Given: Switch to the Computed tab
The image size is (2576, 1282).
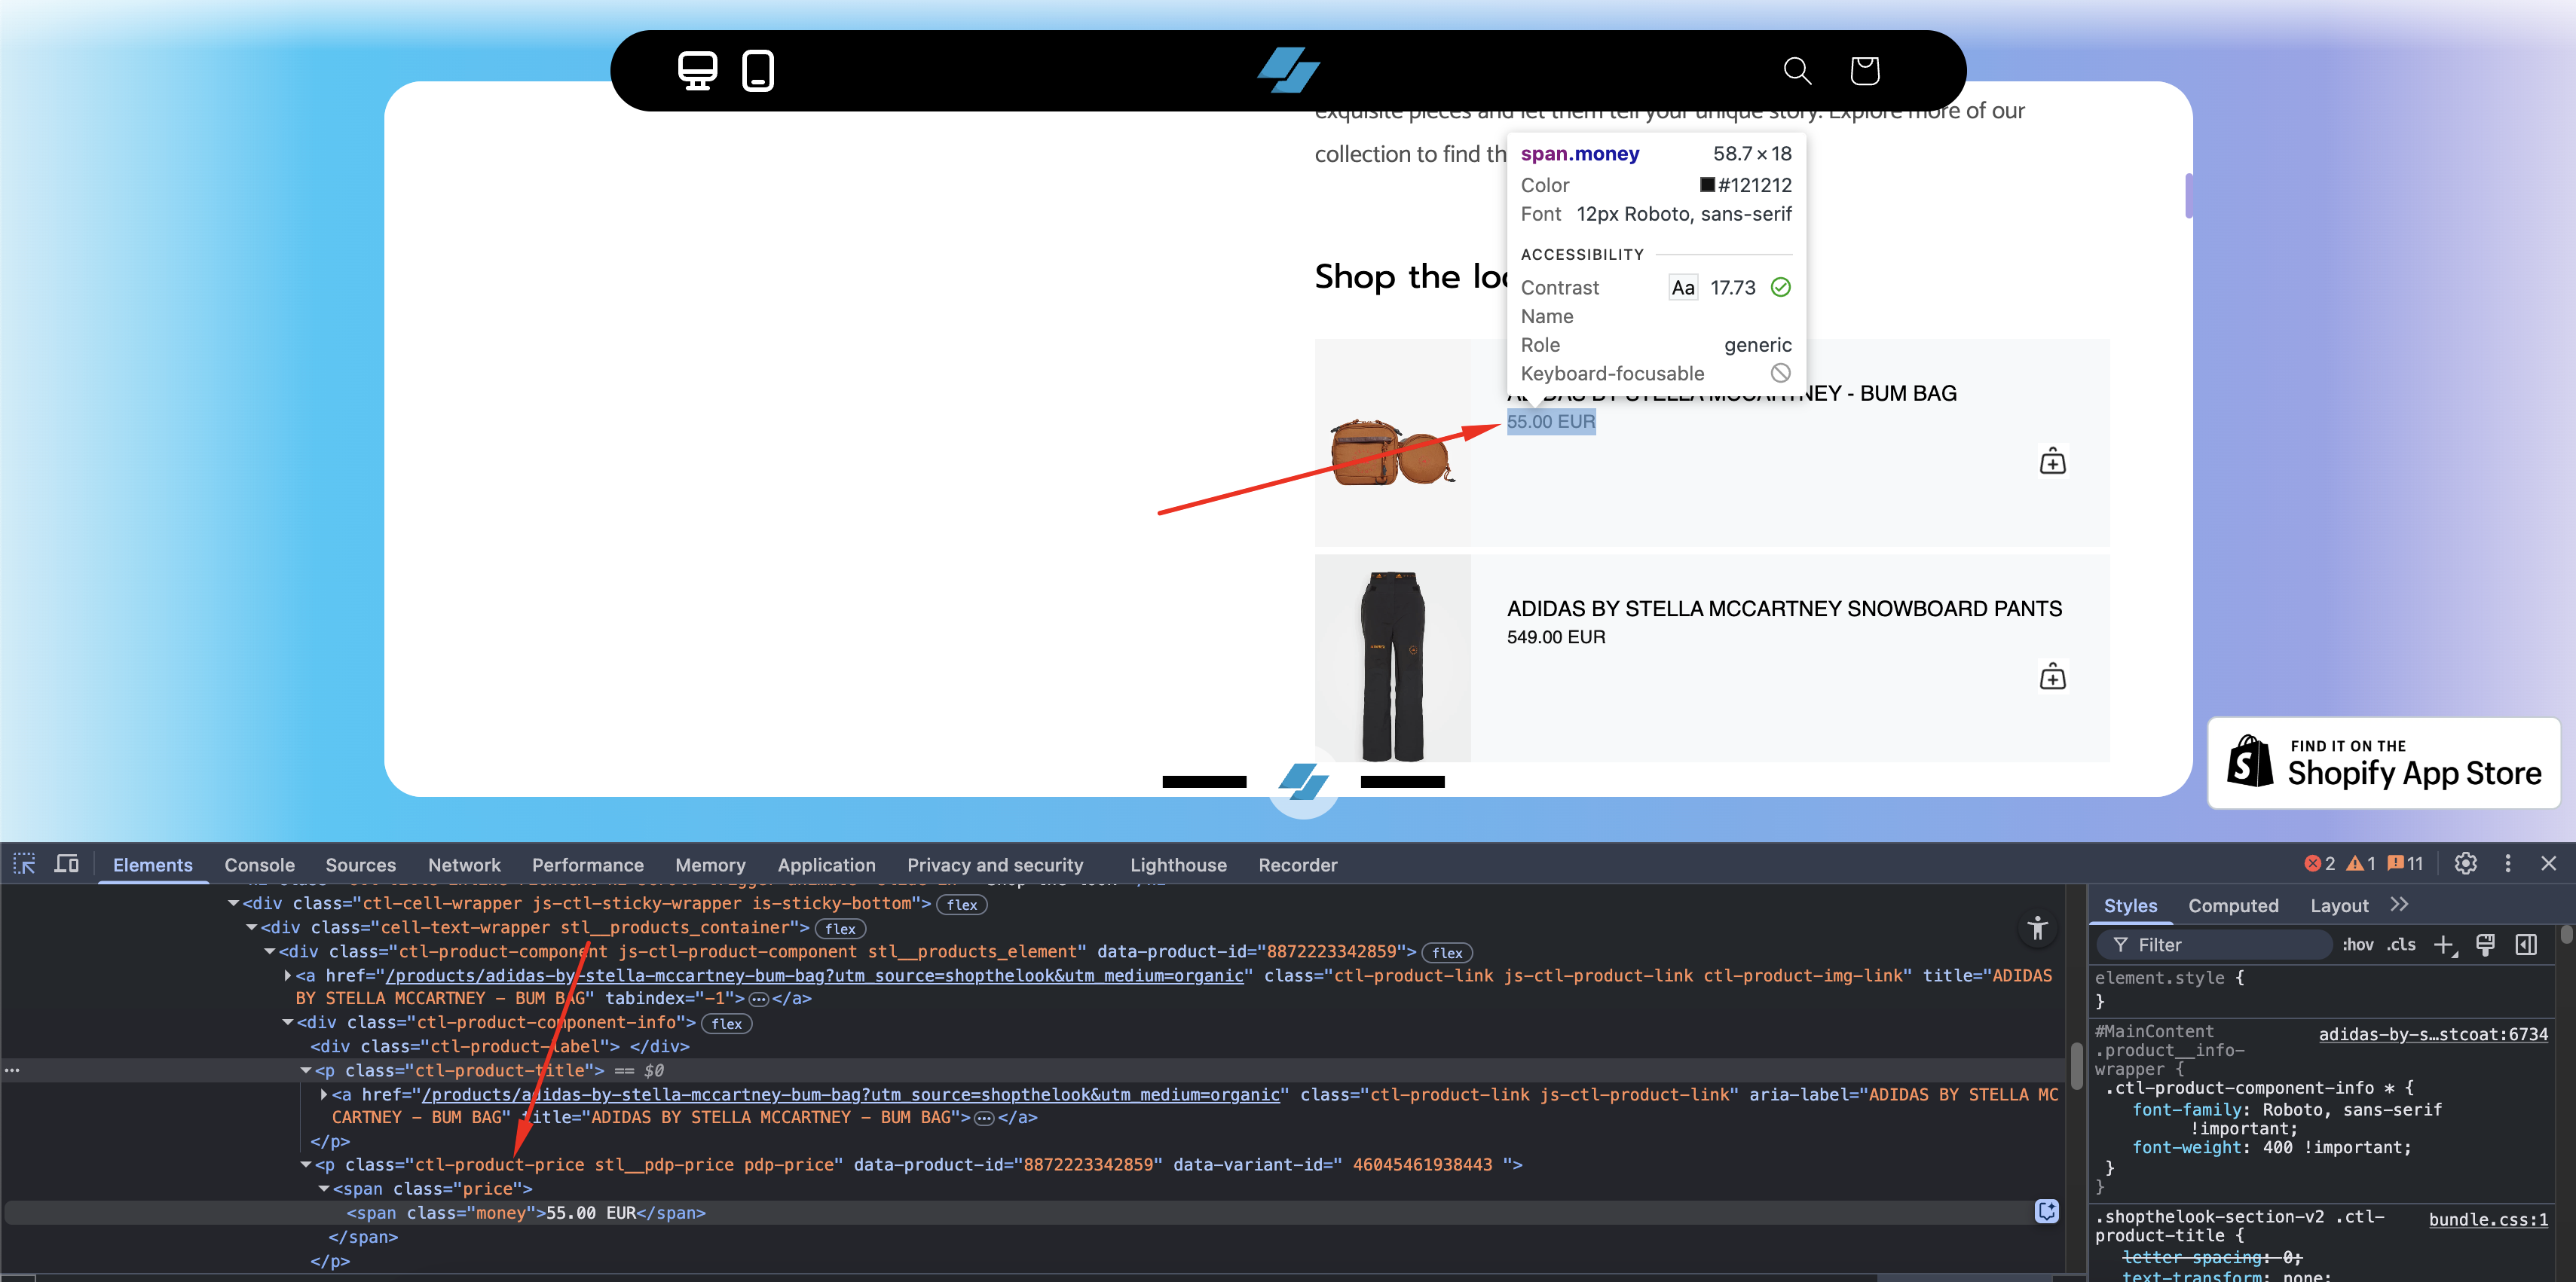Looking at the screenshot, I should [2232, 906].
